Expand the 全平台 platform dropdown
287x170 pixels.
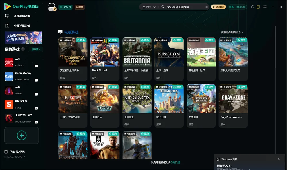click(149, 7)
